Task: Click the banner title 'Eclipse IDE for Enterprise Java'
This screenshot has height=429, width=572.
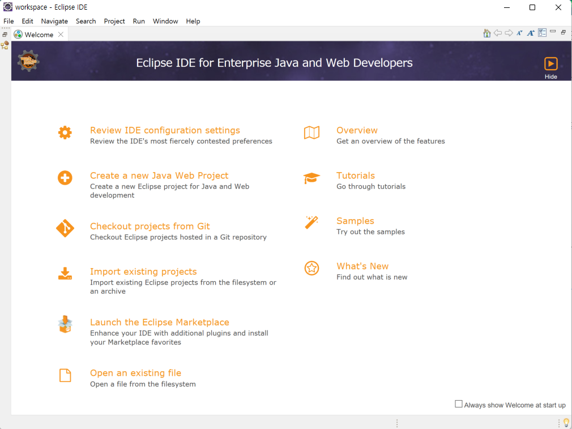Action: pos(274,63)
